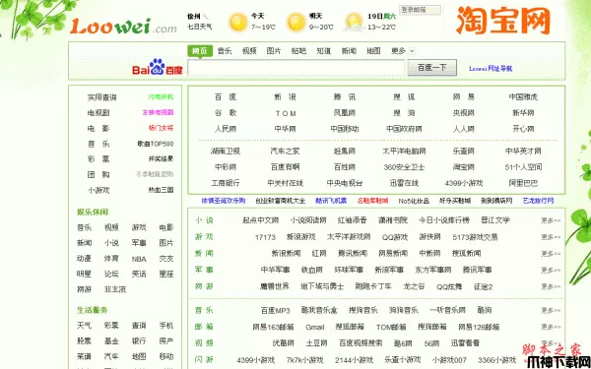Open the 开奖结果 lottery link
Viewport: 591px width, 369px height.
tap(161, 159)
